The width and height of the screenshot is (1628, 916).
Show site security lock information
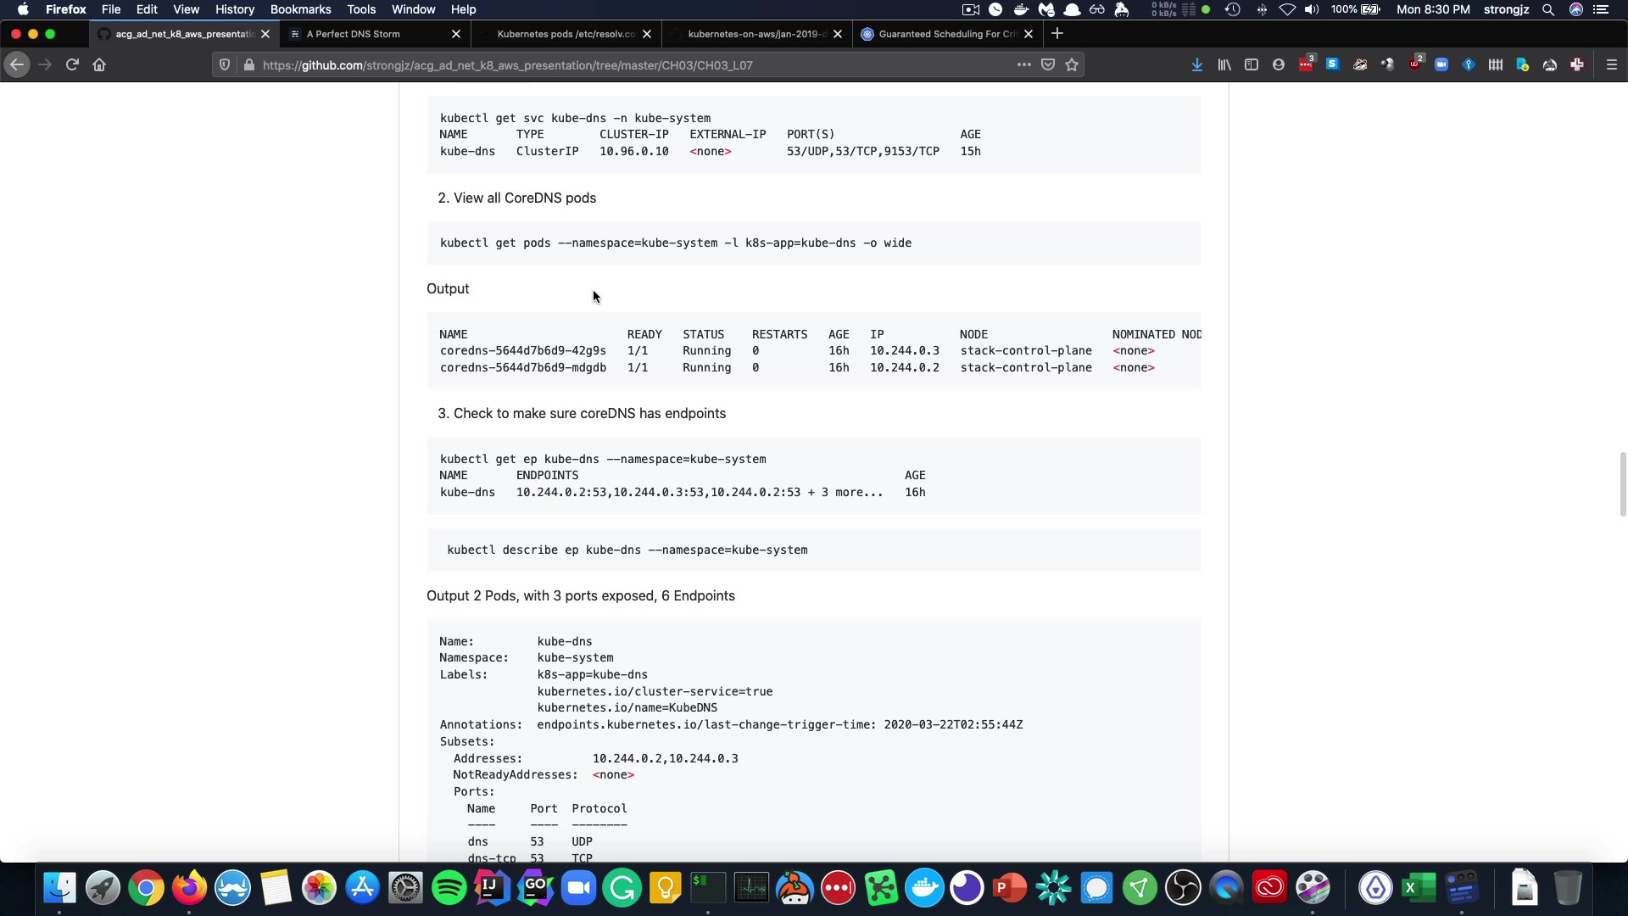[248, 64]
